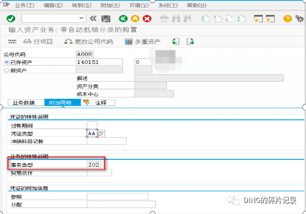The width and height of the screenshot is (306, 214).
Task: Click the Generate Shortcut icon
Action: tap(270, 19)
